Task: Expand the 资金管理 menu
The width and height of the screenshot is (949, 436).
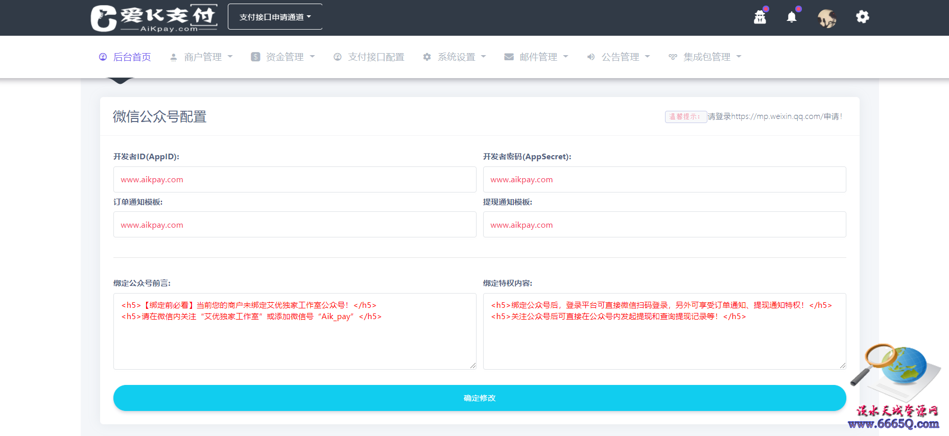Action: [283, 57]
